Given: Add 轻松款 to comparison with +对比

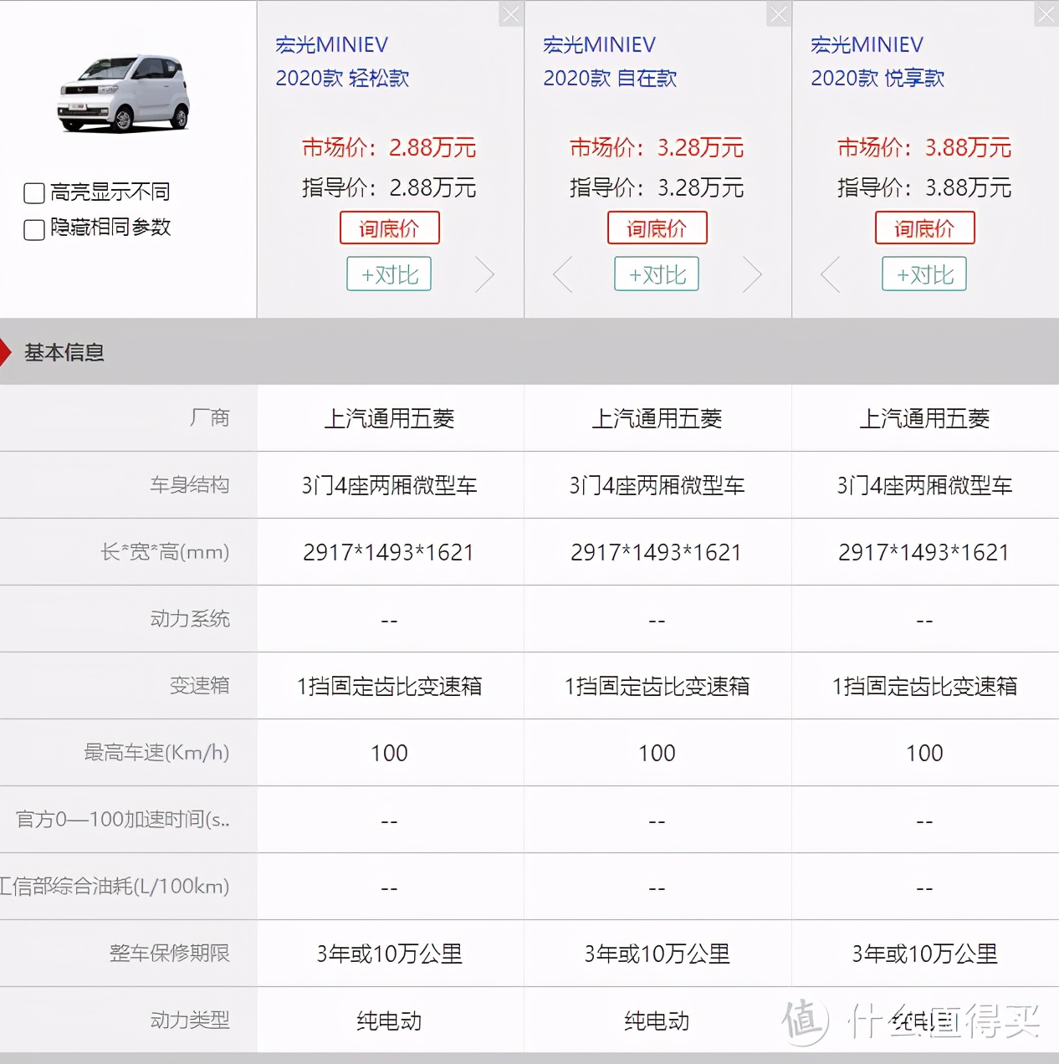Looking at the screenshot, I should coord(389,274).
